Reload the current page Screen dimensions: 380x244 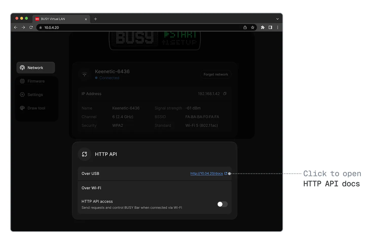31,27
